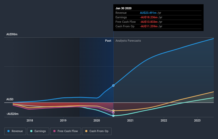
Task: Click the blue Revenue data point marker
Action: click(113, 85)
